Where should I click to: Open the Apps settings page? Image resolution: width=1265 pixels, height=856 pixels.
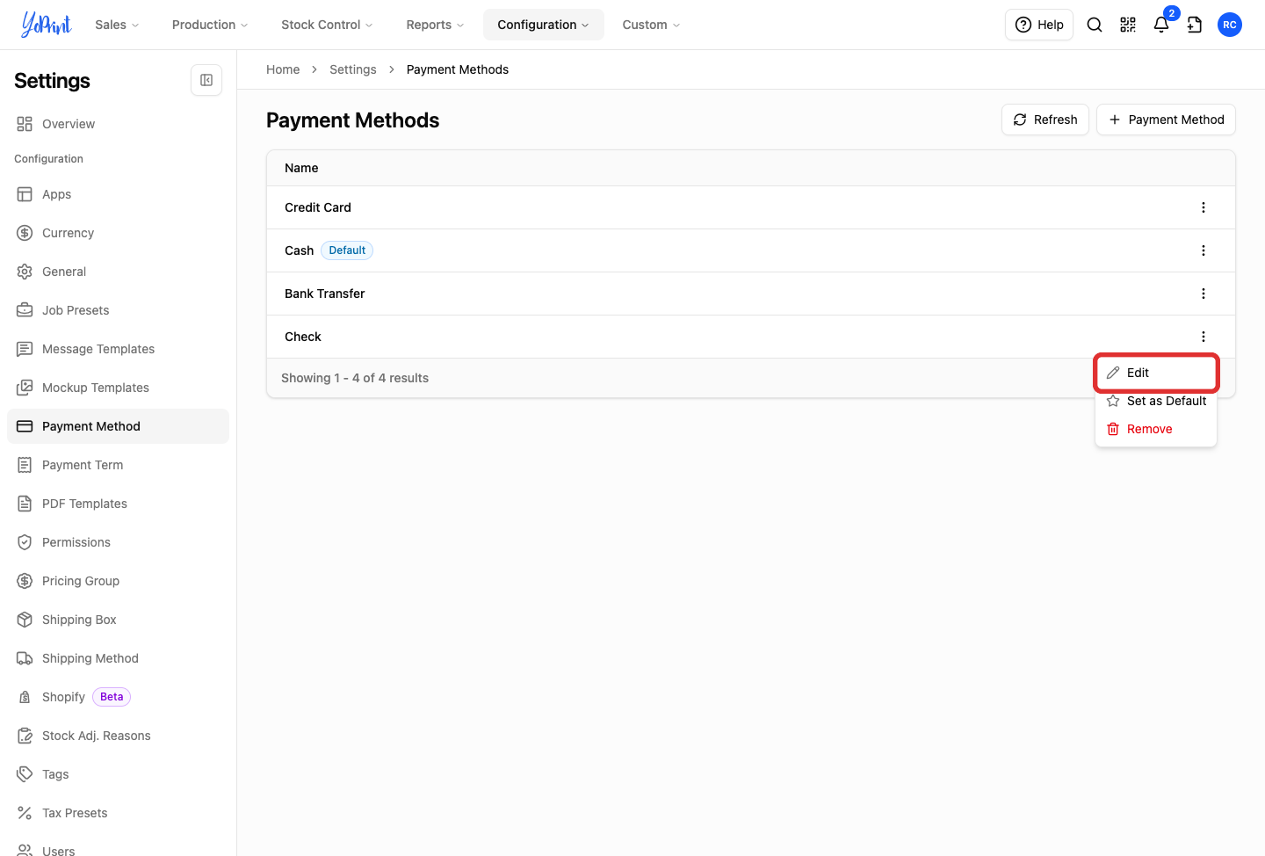[118, 194]
